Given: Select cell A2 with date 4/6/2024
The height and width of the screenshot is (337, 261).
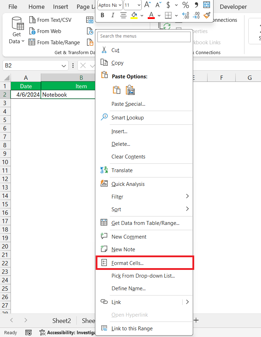Looking at the screenshot, I should (26, 95).
